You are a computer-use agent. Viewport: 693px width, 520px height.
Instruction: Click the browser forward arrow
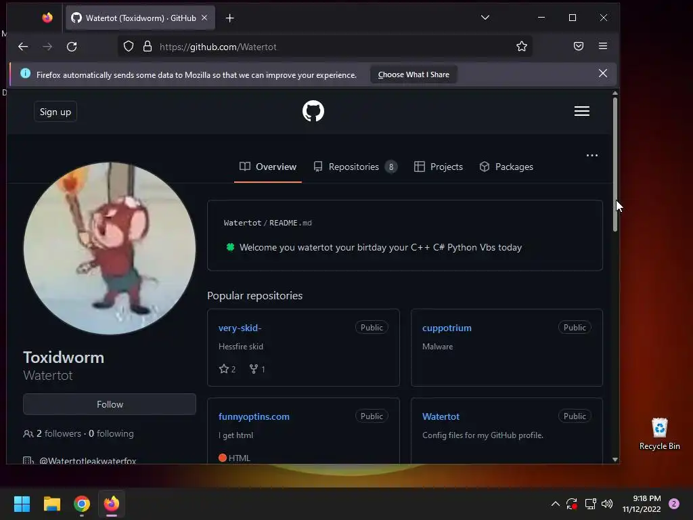47,47
